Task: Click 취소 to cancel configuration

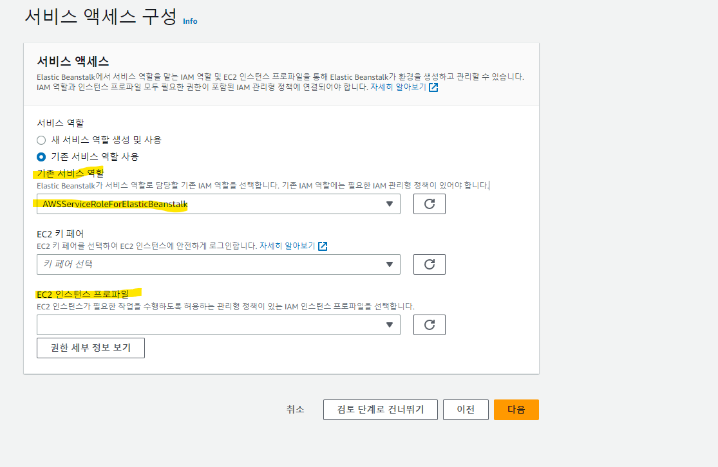Action: pos(296,409)
